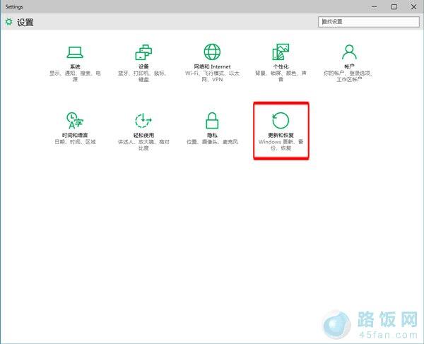Click the 个性化 label text
Viewport: 424px width, 344px height.
[x=281, y=66]
